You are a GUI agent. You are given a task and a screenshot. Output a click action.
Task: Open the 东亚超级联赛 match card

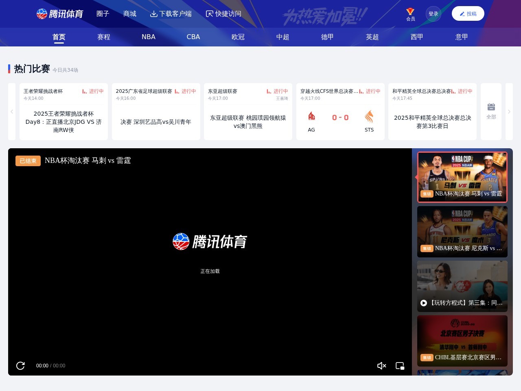[248, 111]
